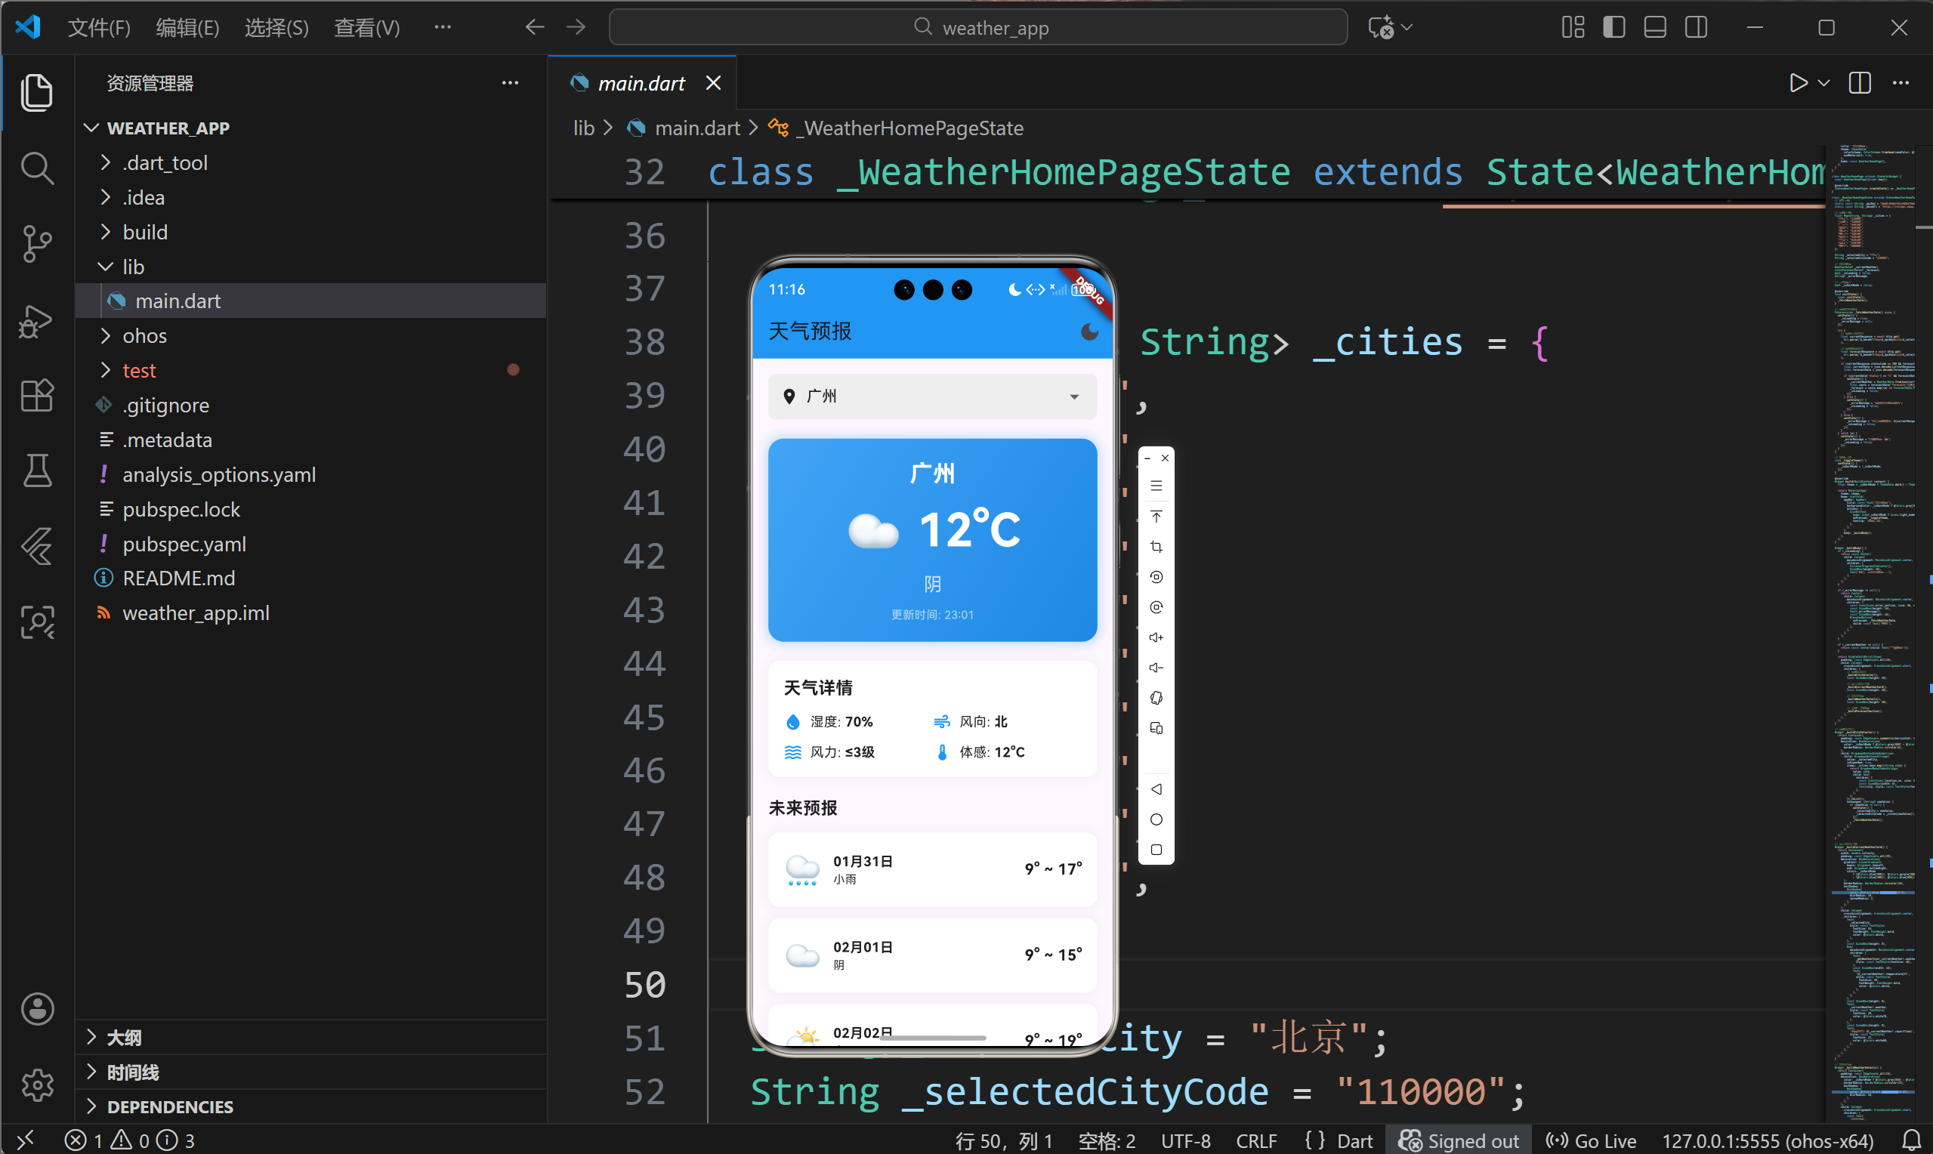This screenshot has height=1154, width=1933.
Task: Expand the DEPENDENCIES section
Action: 169,1106
